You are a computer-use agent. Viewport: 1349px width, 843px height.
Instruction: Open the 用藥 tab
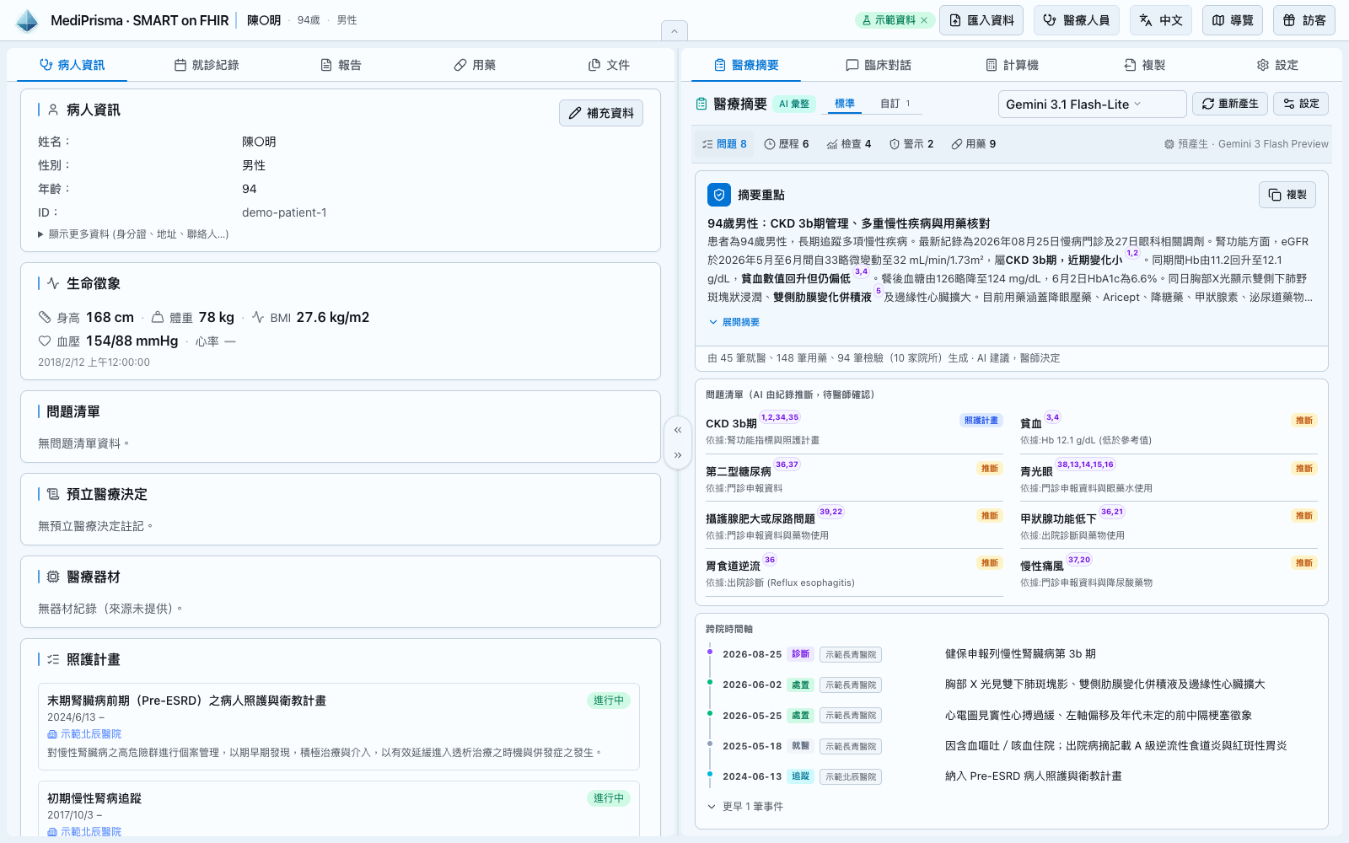point(475,65)
